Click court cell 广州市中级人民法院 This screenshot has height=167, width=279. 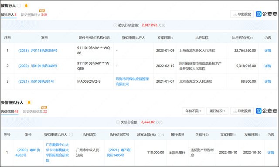pos(88,153)
